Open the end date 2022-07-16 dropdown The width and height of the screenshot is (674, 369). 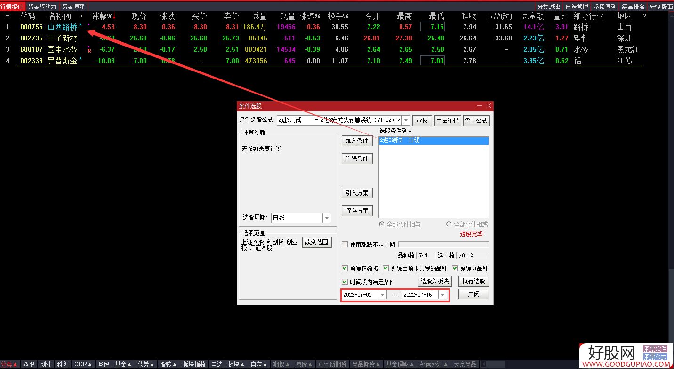(442, 295)
